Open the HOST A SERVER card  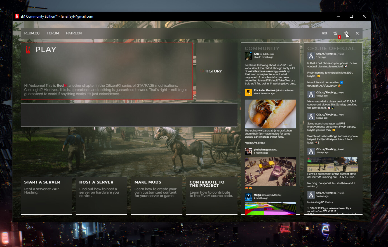(x=102, y=196)
